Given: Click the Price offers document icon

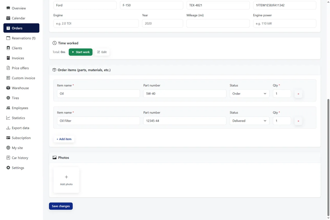Looking at the screenshot, I should tap(8, 68).
